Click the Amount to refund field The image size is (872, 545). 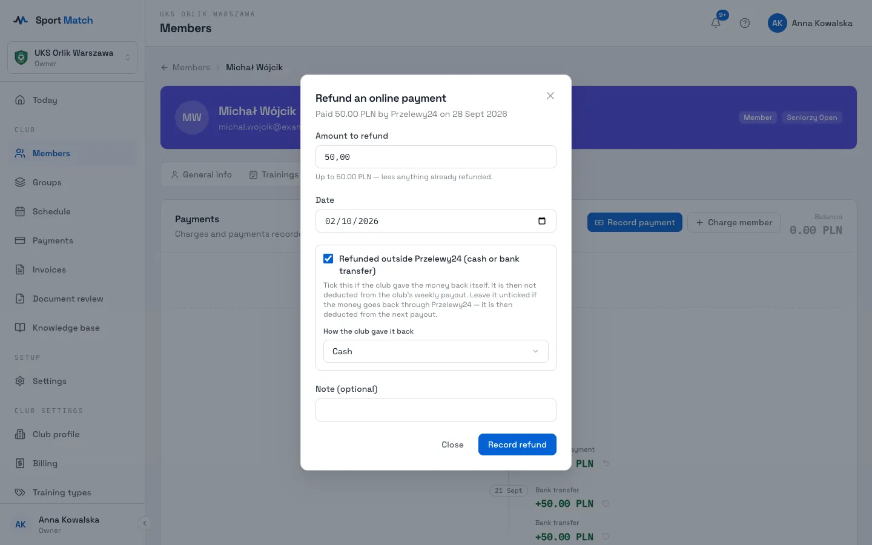pyautogui.click(x=436, y=157)
